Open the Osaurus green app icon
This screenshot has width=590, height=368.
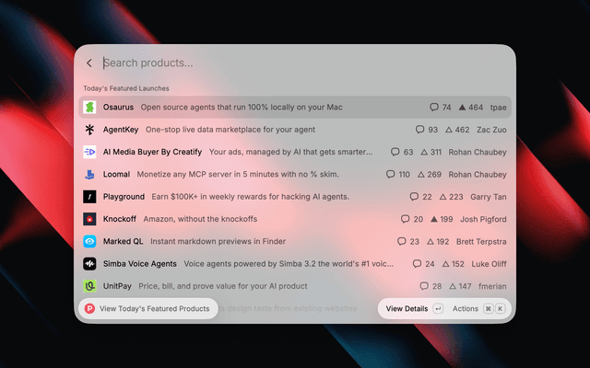pyautogui.click(x=89, y=108)
